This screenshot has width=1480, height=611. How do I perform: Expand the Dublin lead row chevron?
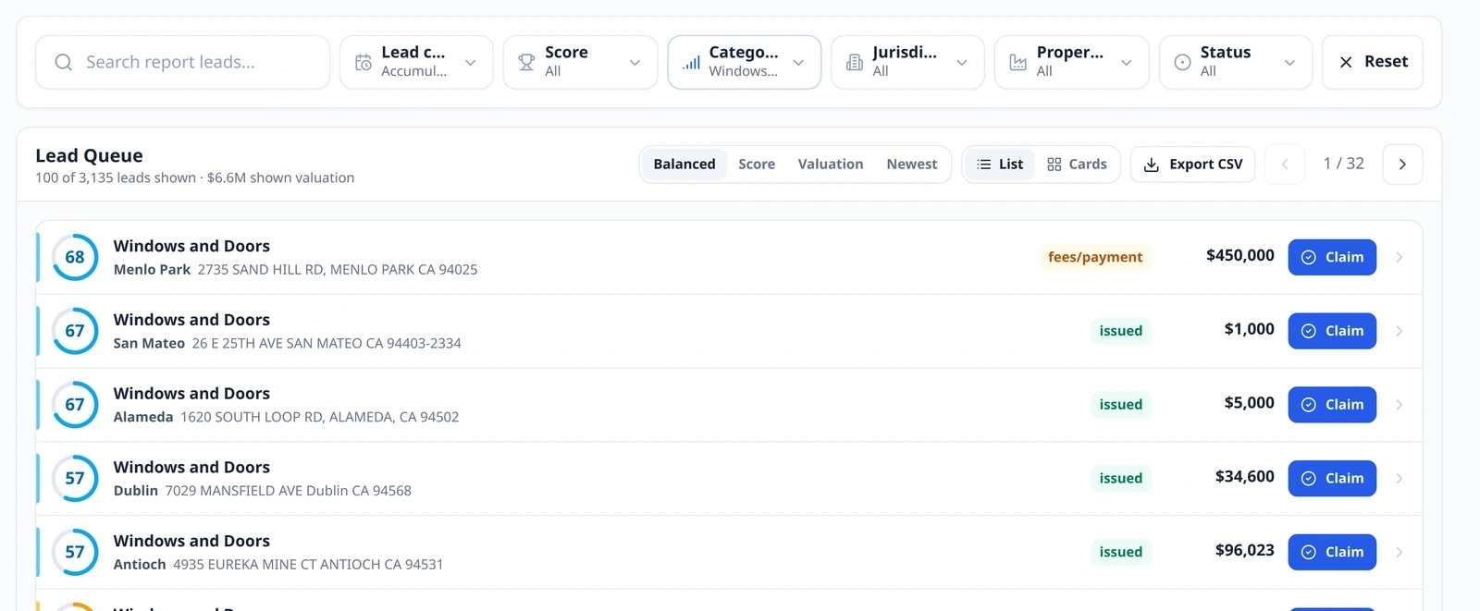tap(1399, 479)
